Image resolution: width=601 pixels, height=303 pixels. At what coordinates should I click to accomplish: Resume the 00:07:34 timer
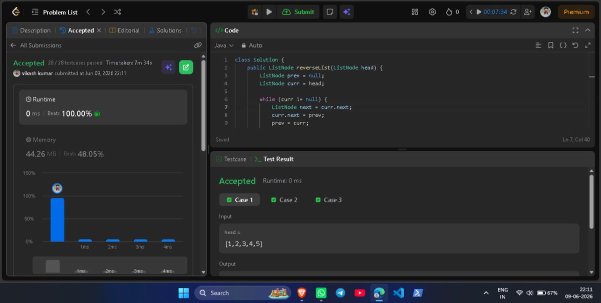coord(479,12)
